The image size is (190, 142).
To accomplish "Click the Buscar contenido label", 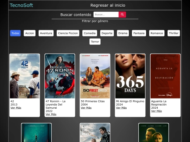I will click(x=76, y=15).
